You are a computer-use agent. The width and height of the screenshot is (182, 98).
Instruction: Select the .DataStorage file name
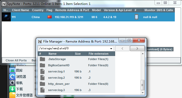pyautogui.click(x=57, y=59)
